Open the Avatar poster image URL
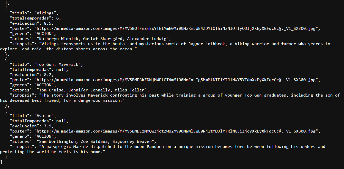 177,131
